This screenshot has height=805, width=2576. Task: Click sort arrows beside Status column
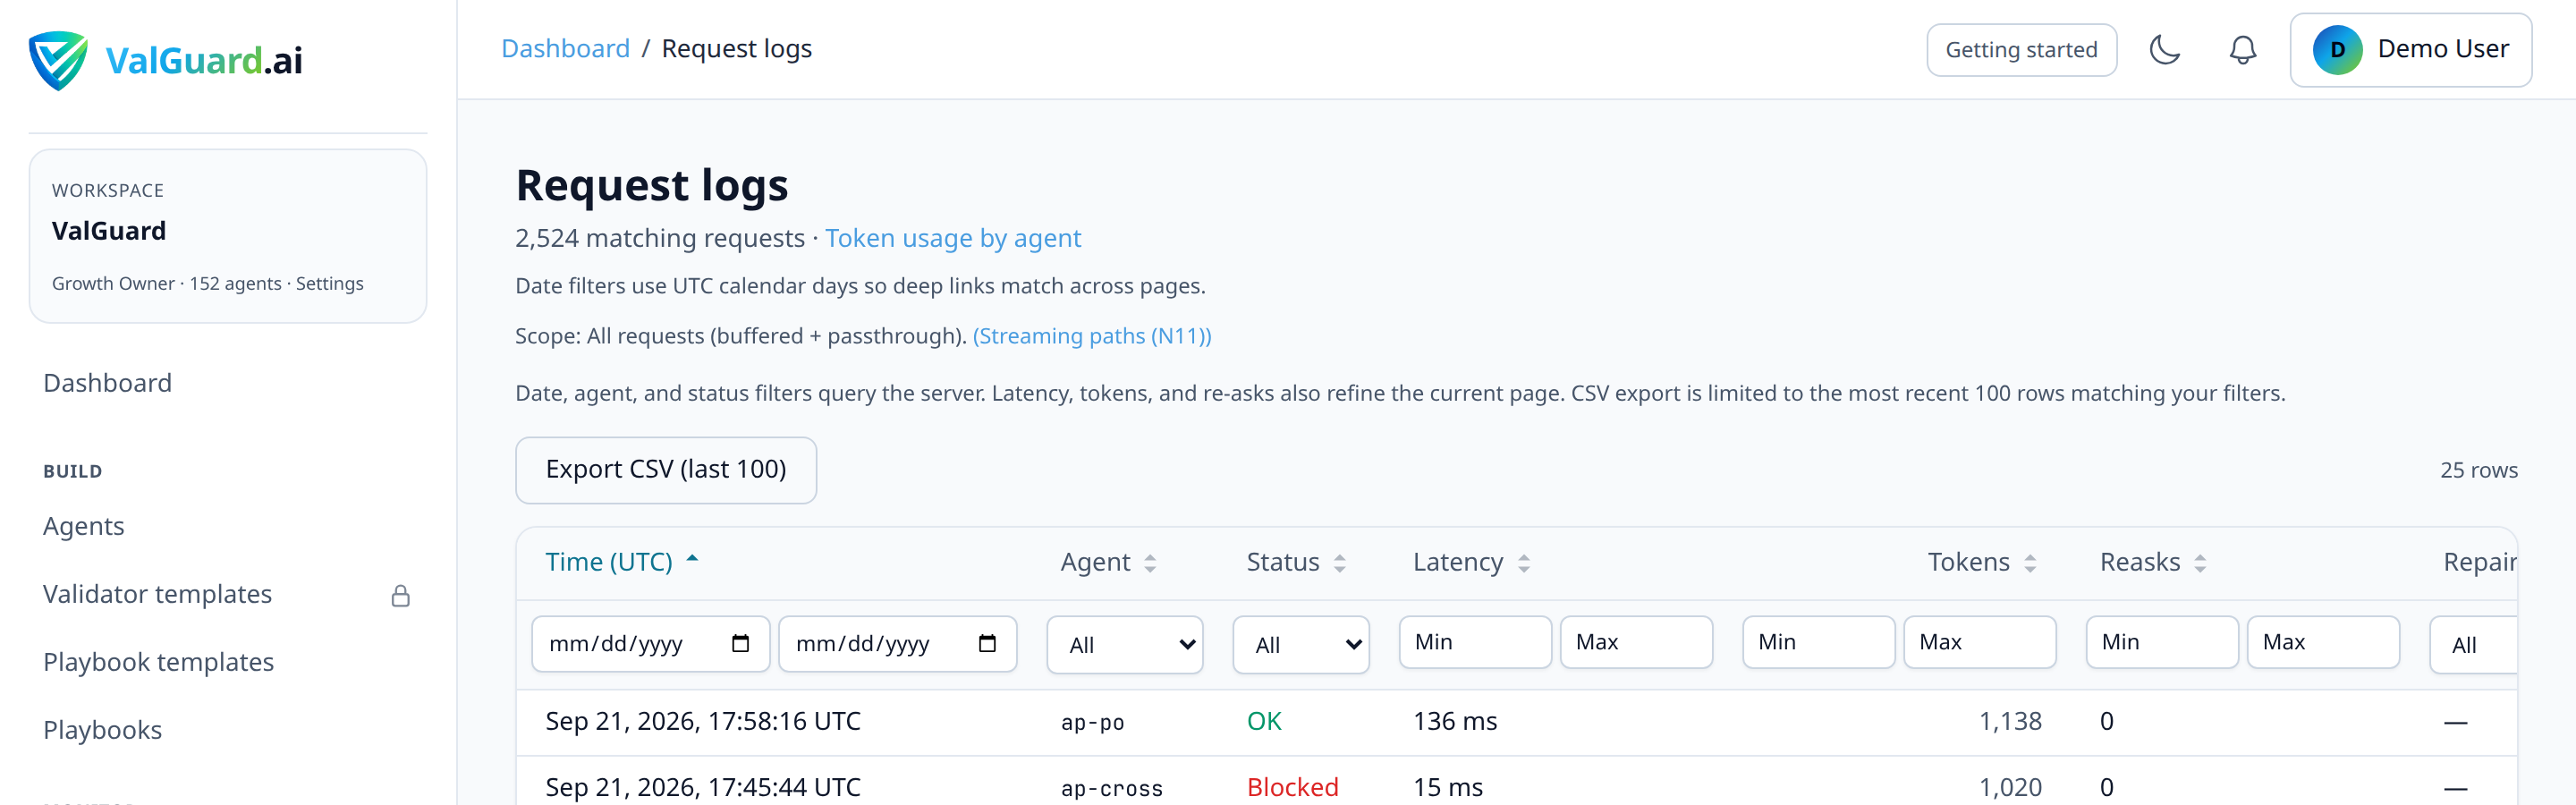point(1339,563)
